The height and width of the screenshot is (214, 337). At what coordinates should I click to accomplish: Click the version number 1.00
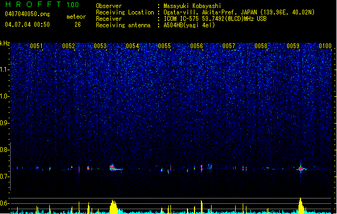[73, 4]
